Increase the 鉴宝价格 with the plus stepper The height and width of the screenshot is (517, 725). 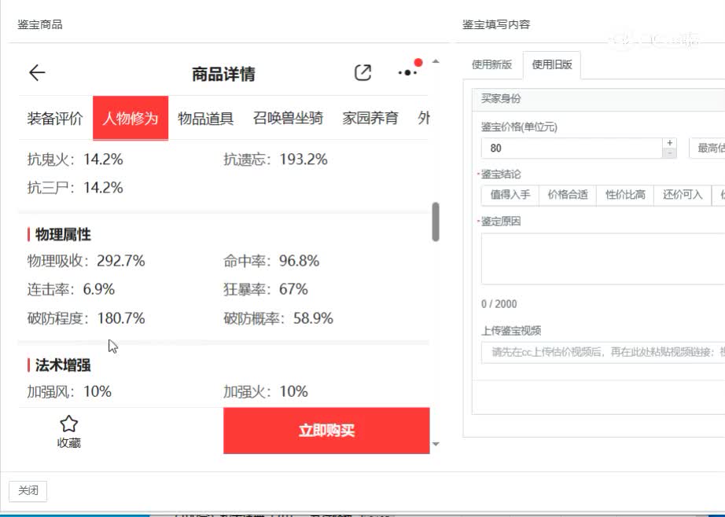coord(669,142)
